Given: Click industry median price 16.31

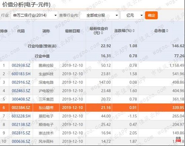Looking at the screenshot, I should pyautogui.click(x=106, y=56).
